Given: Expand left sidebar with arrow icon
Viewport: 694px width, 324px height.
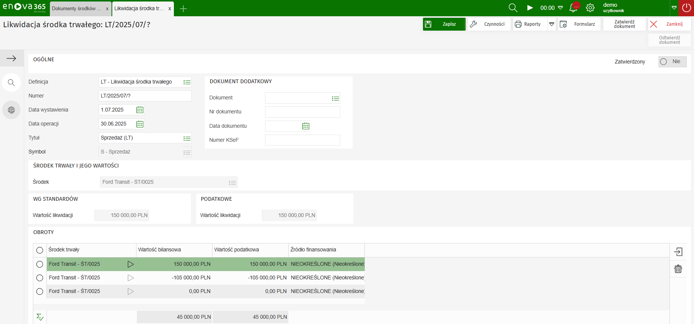Looking at the screenshot, I should [11, 58].
